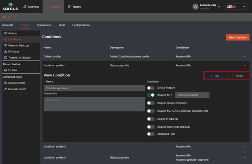This screenshot has width=252, height=164.
Task: Click the user avatar icon
Action: (196, 7)
